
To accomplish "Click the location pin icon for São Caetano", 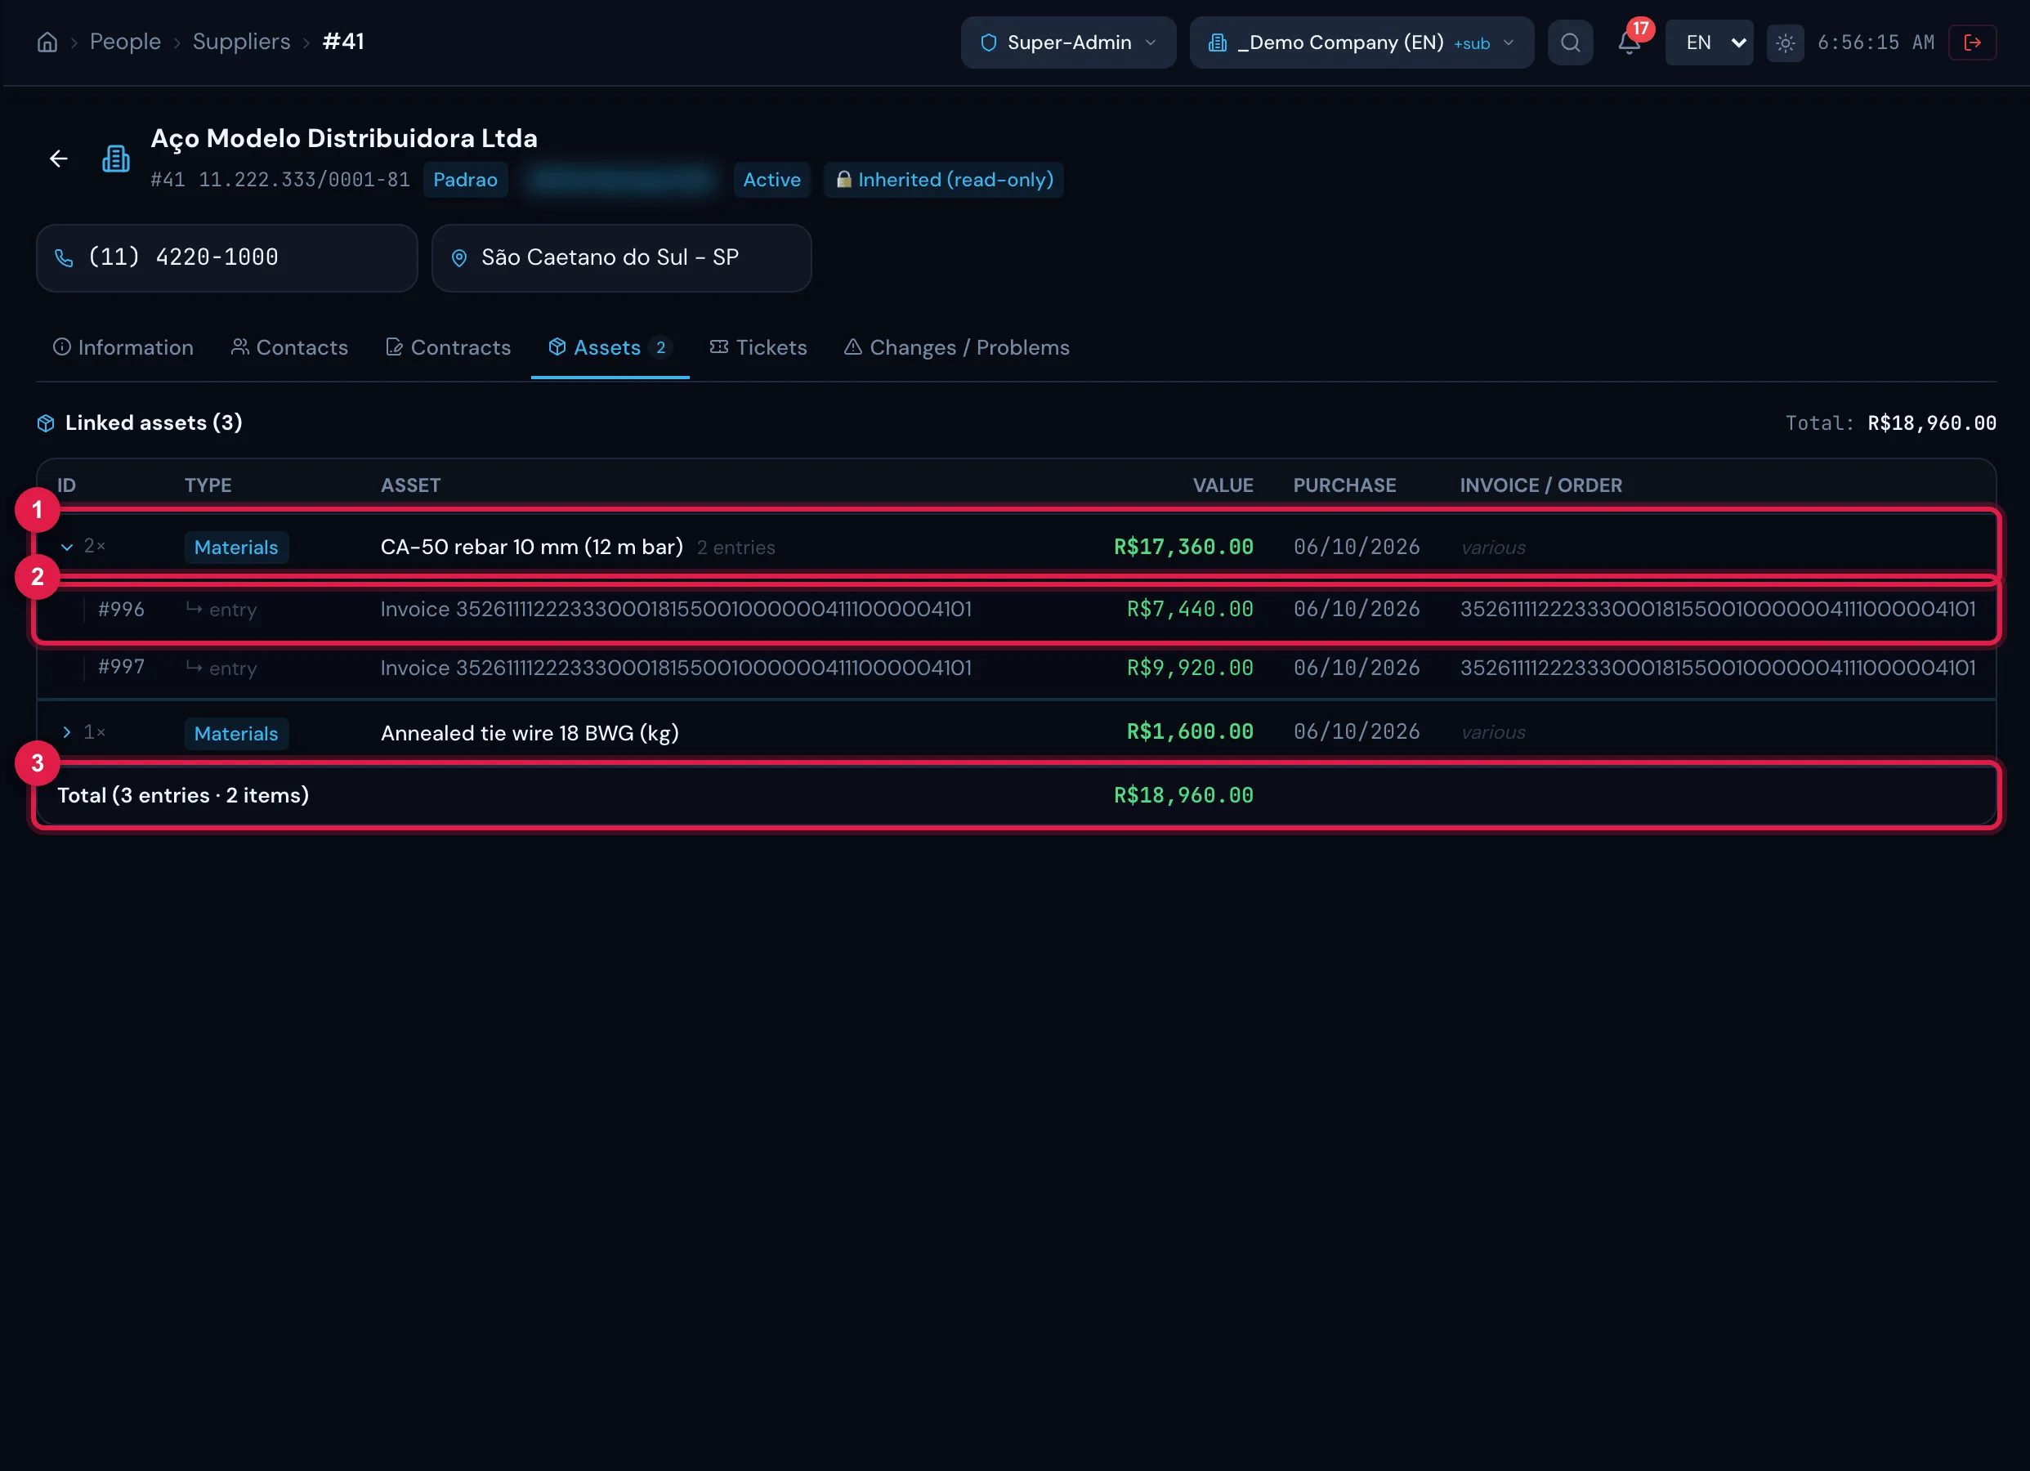I will coord(459,258).
